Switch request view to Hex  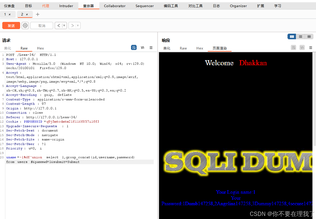[40, 48]
